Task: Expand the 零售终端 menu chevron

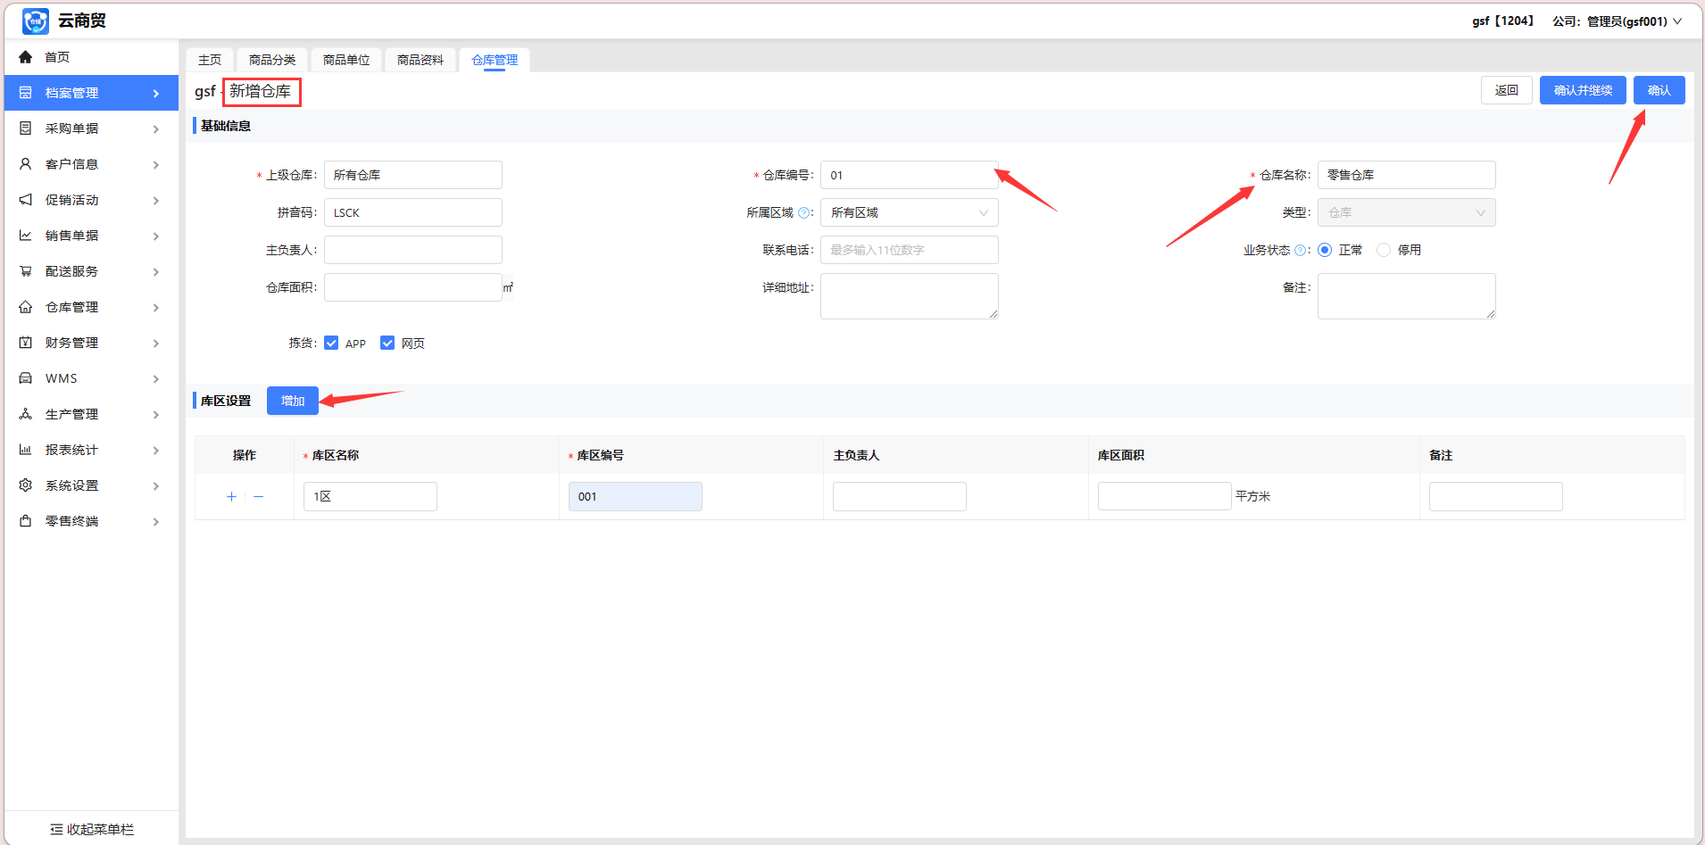Action: [156, 522]
